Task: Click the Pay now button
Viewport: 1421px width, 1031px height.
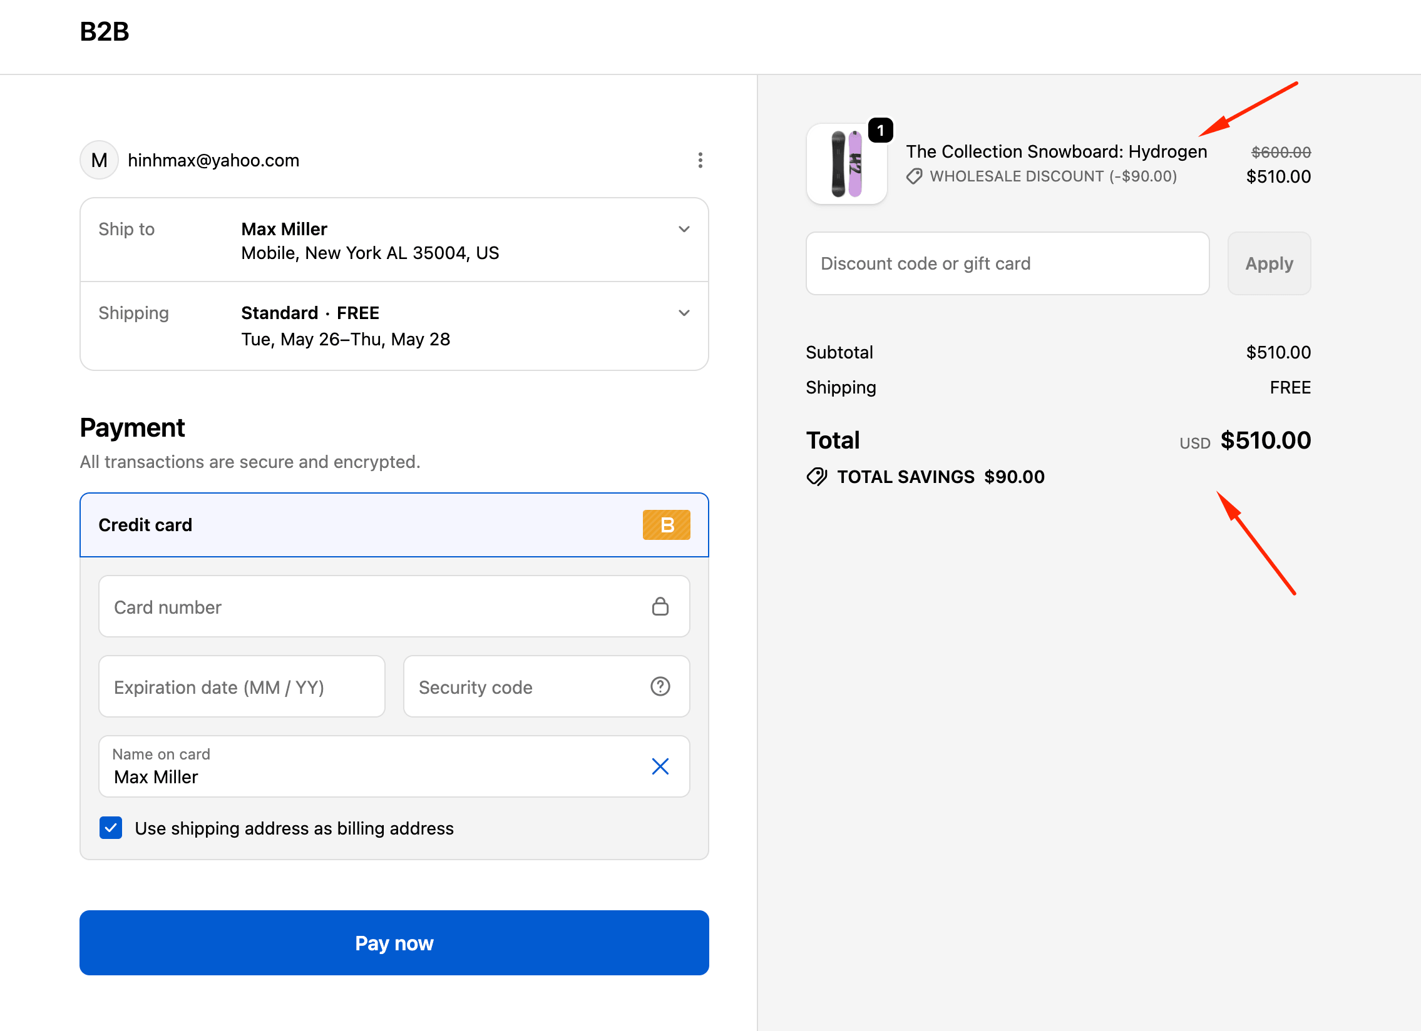Action: (394, 943)
